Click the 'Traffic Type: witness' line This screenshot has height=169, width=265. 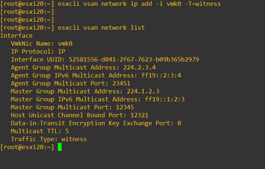coord(49,139)
